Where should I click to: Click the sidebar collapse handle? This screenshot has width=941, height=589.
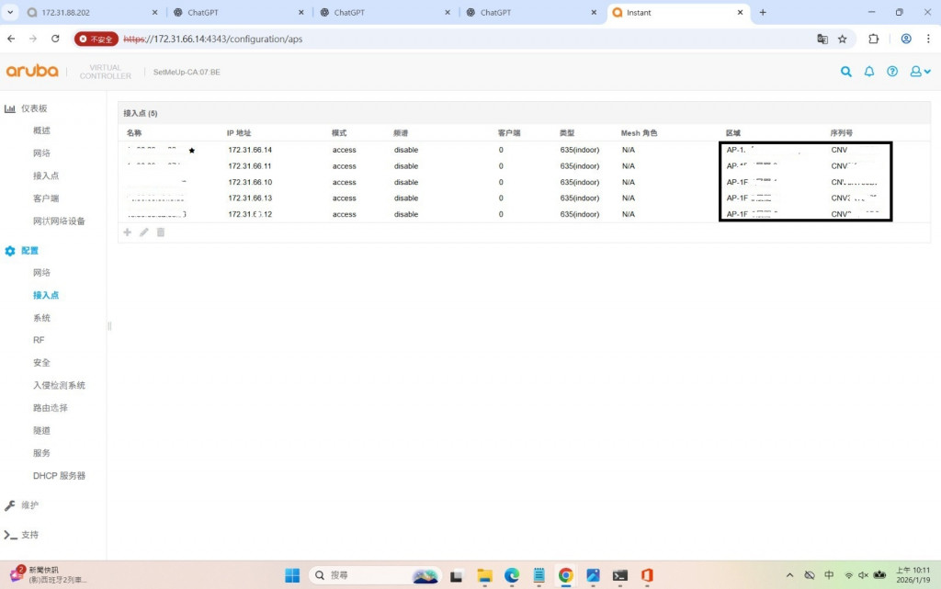coord(109,326)
